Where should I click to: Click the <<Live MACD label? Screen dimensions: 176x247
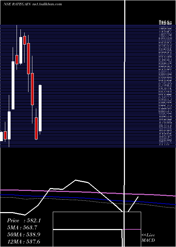pyautogui.click(x=148, y=238)
